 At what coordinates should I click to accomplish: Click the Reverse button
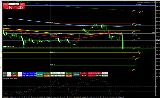[x=76, y=74]
